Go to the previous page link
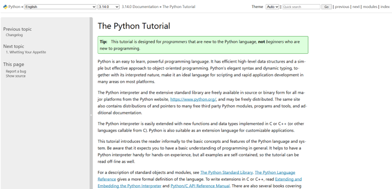The width and height of the screenshot is (392, 189). [x=342, y=7]
